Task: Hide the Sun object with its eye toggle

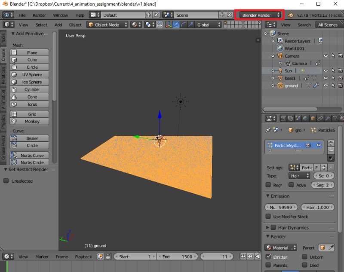Action: 326,70
